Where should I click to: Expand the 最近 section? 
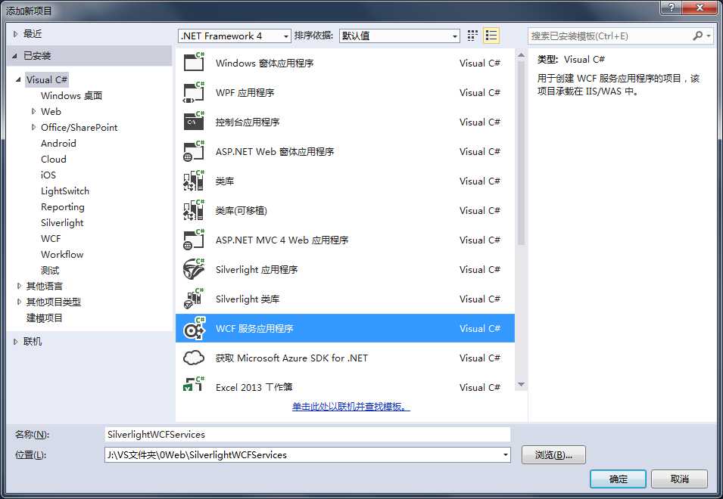tap(15, 33)
